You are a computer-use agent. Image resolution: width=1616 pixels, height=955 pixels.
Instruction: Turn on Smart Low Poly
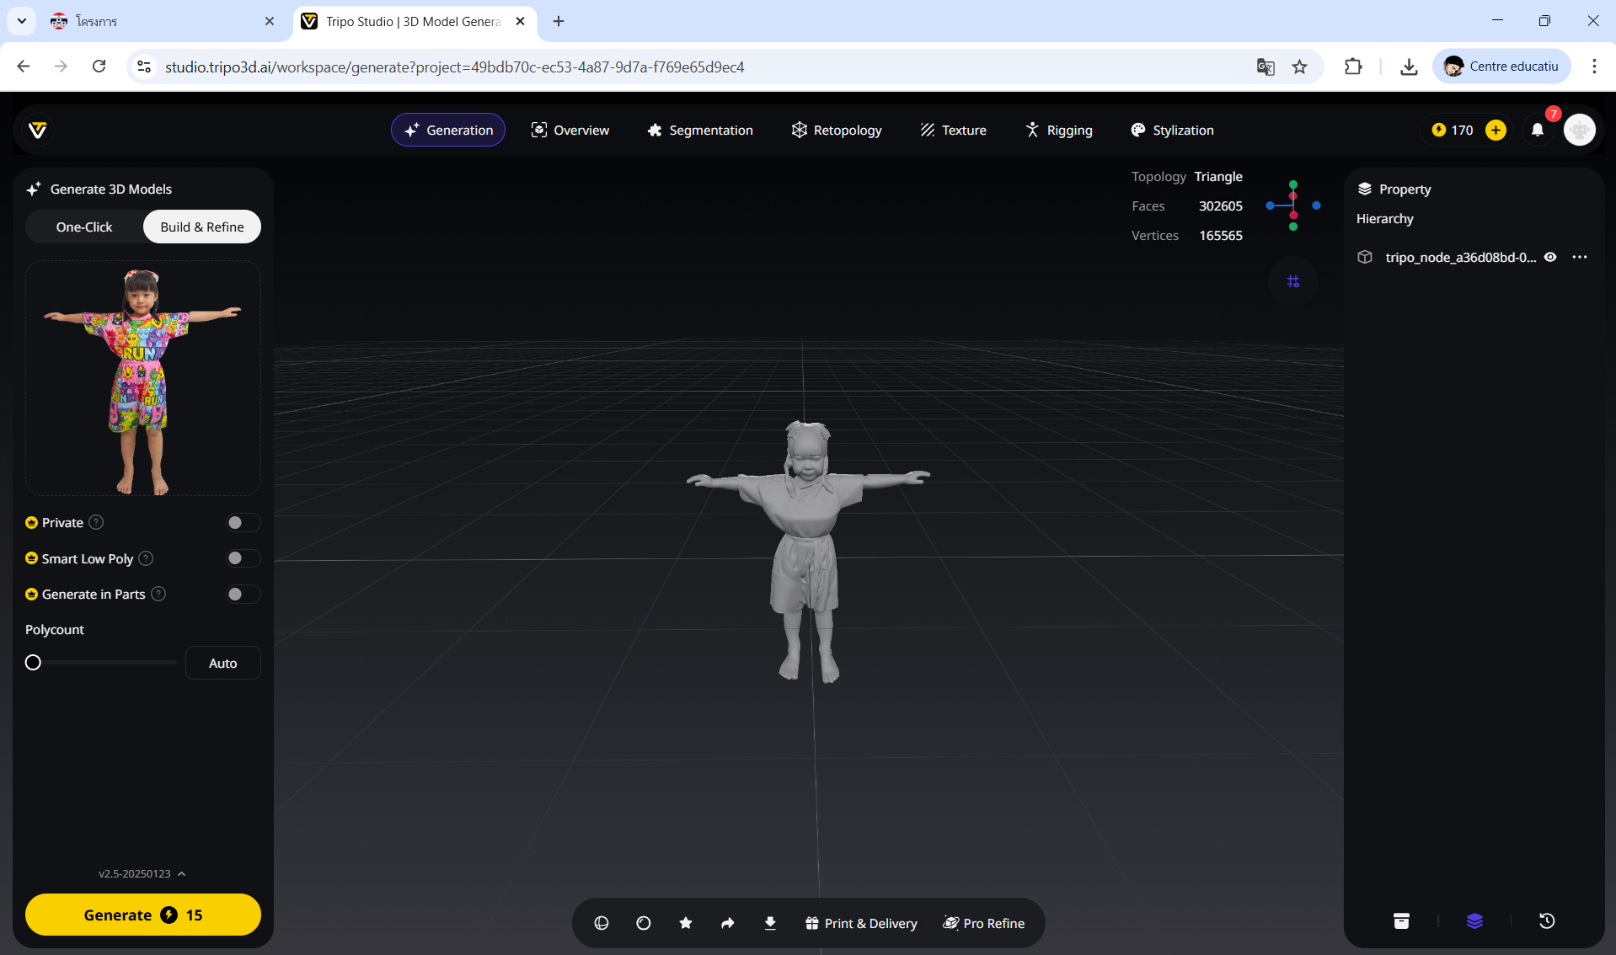tap(242, 558)
